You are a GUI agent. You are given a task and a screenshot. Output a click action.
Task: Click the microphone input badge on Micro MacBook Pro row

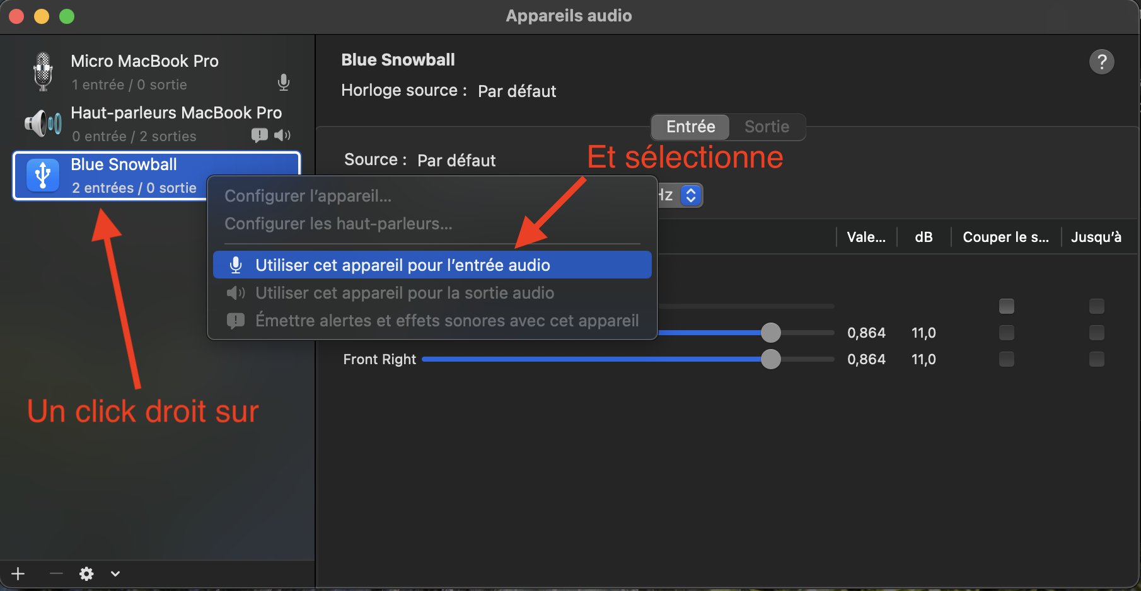tap(284, 83)
